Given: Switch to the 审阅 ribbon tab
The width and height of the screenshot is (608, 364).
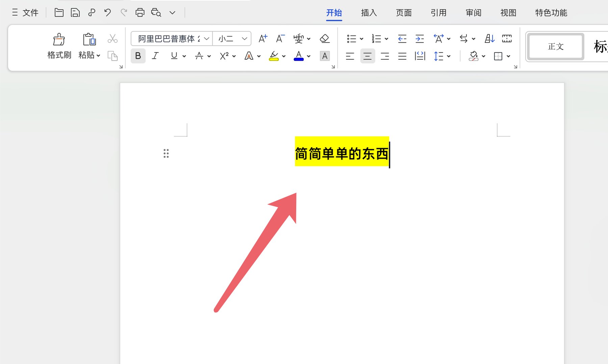Looking at the screenshot, I should pyautogui.click(x=473, y=13).
